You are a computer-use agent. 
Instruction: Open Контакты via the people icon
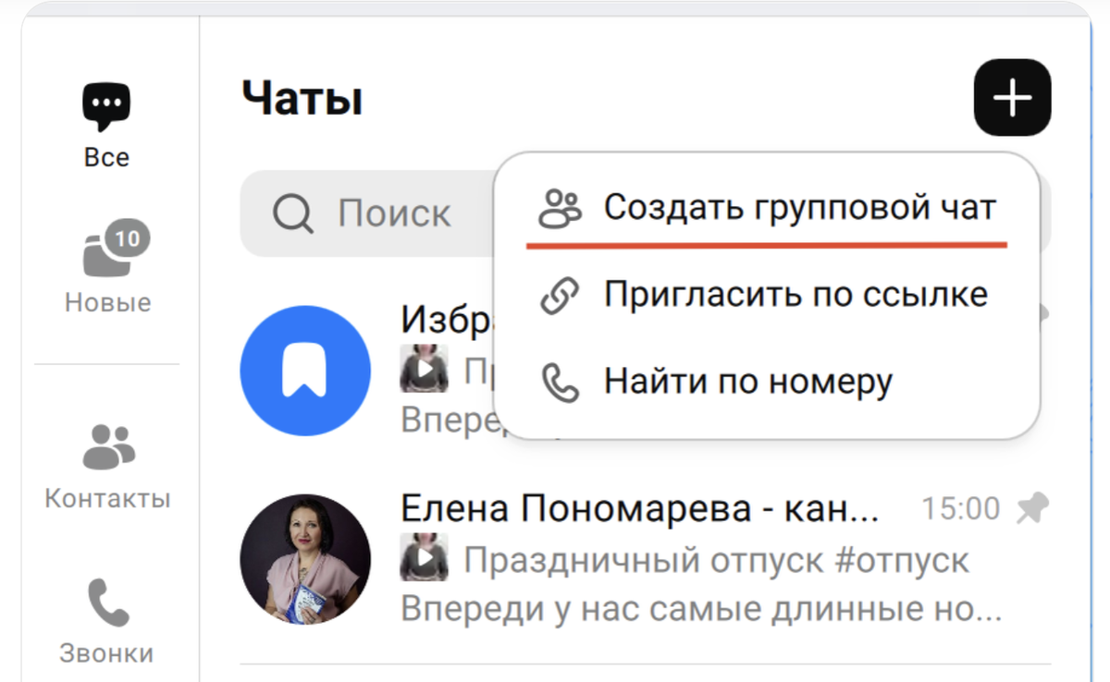(106, 448)
